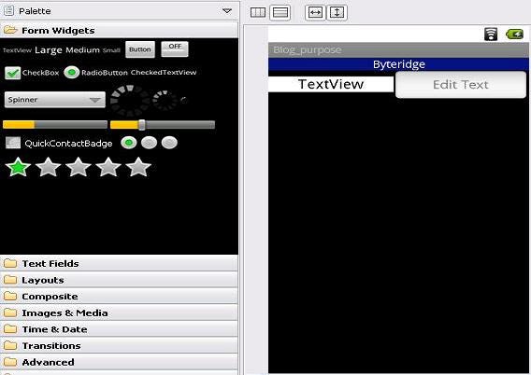Toggle fill height toolbar icon
This screenshot has height=375, width=531.
(337, 12)
